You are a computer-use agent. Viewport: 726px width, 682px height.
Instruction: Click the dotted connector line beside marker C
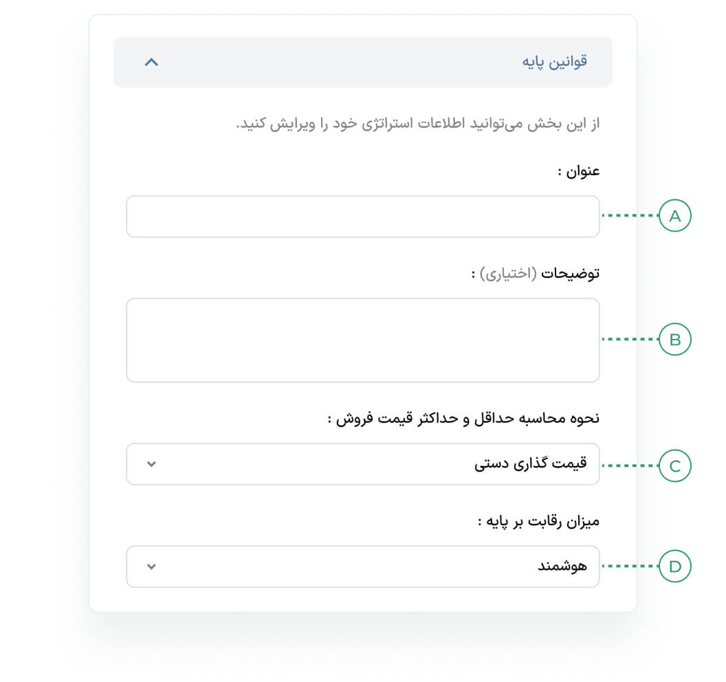click(x=629, y=466)
